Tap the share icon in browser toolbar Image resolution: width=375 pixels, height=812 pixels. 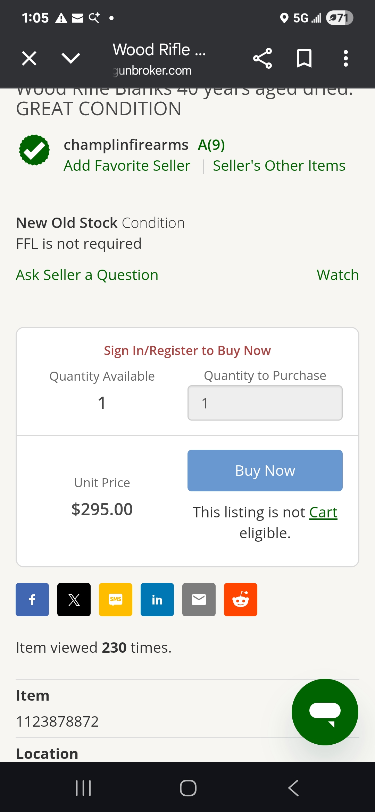[262, 58]
